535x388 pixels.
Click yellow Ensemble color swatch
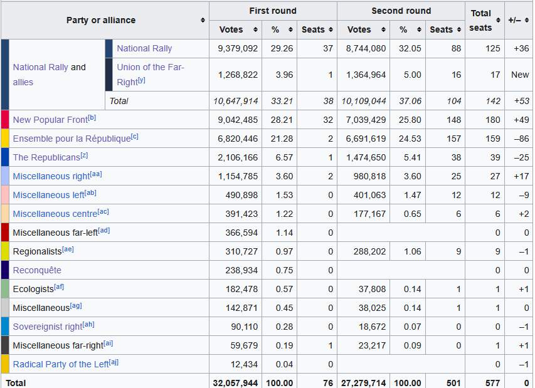5,139
